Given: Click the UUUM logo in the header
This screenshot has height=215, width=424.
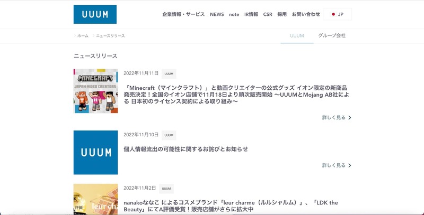Looking at the screenshot, I should click(95, 14).
